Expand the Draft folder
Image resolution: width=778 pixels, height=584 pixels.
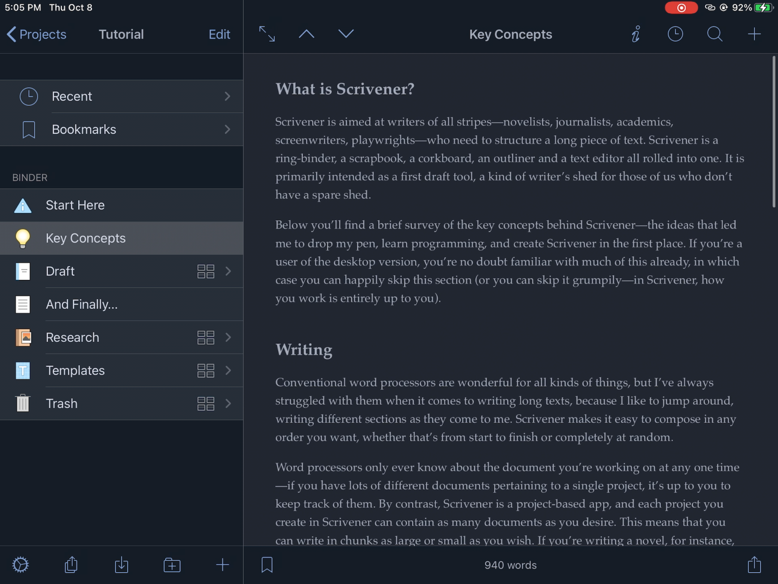pos(228,271)
